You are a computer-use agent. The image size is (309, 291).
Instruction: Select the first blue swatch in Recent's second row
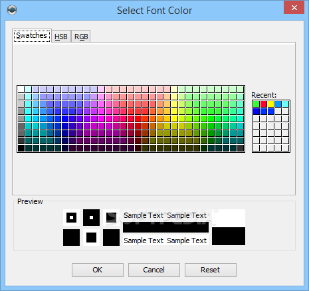(x=257, y=111)
